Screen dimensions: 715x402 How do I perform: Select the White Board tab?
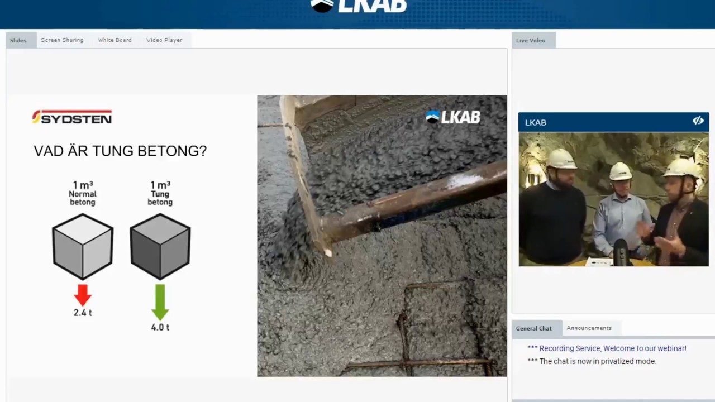coord(115,40)
